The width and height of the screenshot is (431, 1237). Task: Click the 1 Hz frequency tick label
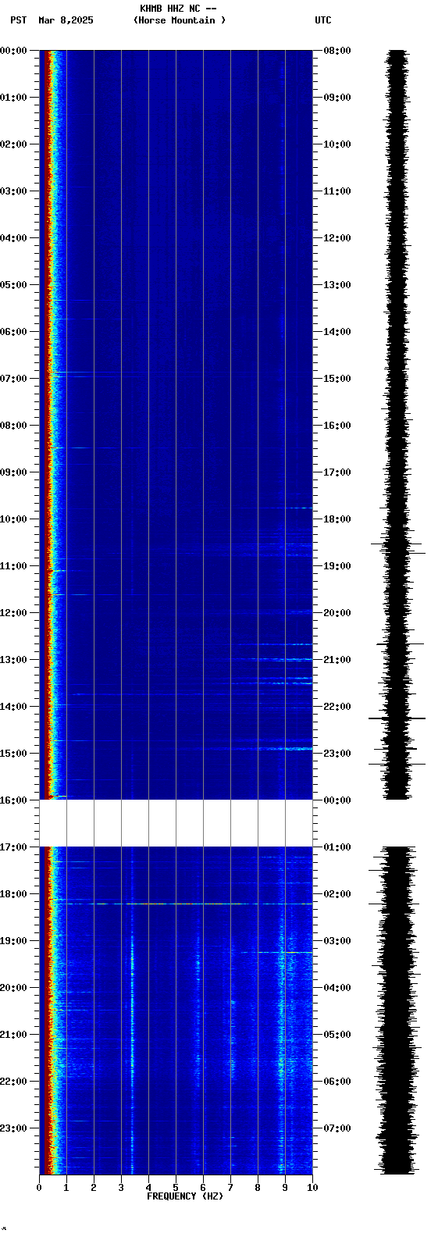(x=66, y=1188)
